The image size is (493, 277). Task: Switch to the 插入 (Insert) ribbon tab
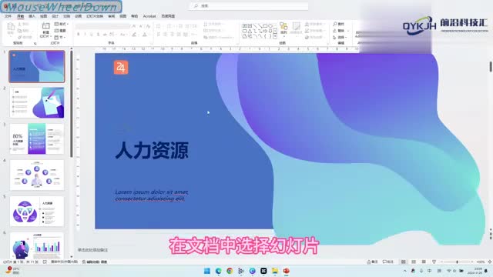(32, 16)
